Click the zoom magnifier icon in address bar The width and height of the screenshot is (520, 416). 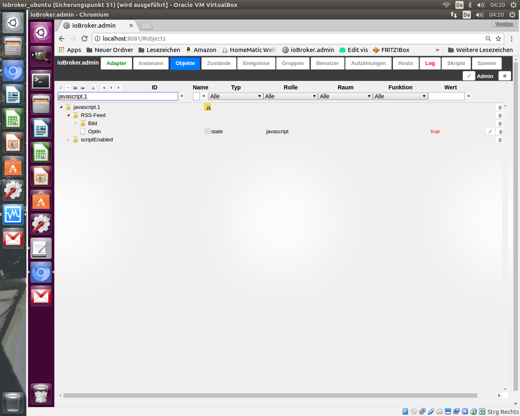coord(488,39)
